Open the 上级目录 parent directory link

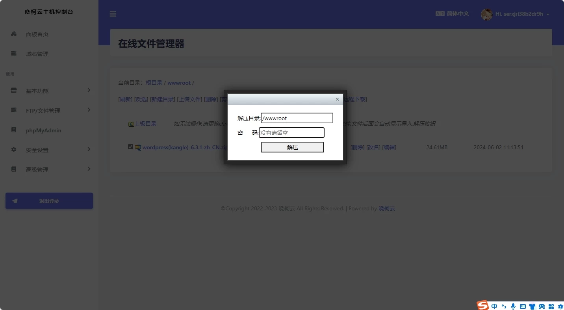[x=146, y=124]
